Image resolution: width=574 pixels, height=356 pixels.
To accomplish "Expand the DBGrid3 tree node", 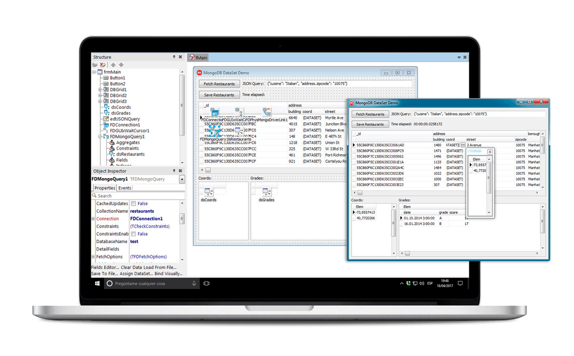I will point(99,101).
